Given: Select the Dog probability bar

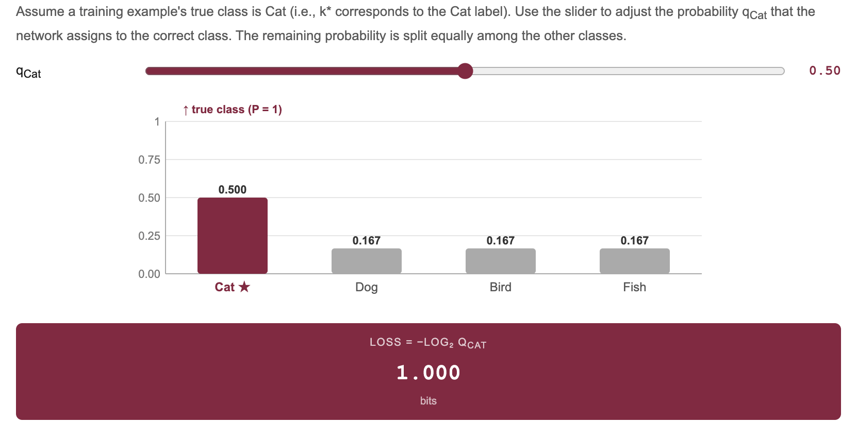Looking at the screenshot, I should 366,261.
